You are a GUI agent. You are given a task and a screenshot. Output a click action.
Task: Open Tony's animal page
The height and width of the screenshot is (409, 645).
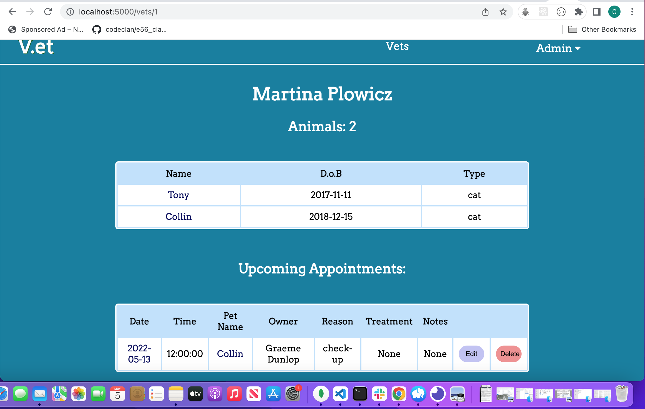pos(178,195)
